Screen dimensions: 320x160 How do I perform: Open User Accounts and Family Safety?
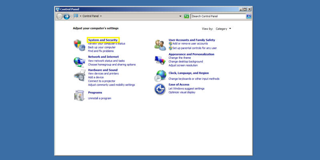(192, 40)
